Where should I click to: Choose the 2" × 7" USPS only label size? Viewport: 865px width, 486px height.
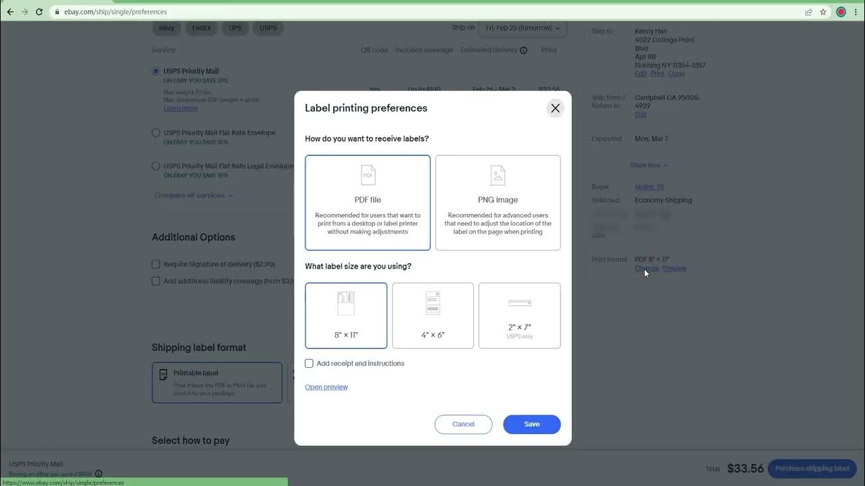pyautogui.click(x=520, y=315)
